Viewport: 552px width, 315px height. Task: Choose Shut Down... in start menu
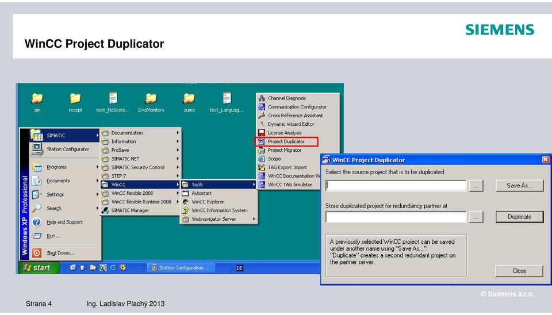64,253
